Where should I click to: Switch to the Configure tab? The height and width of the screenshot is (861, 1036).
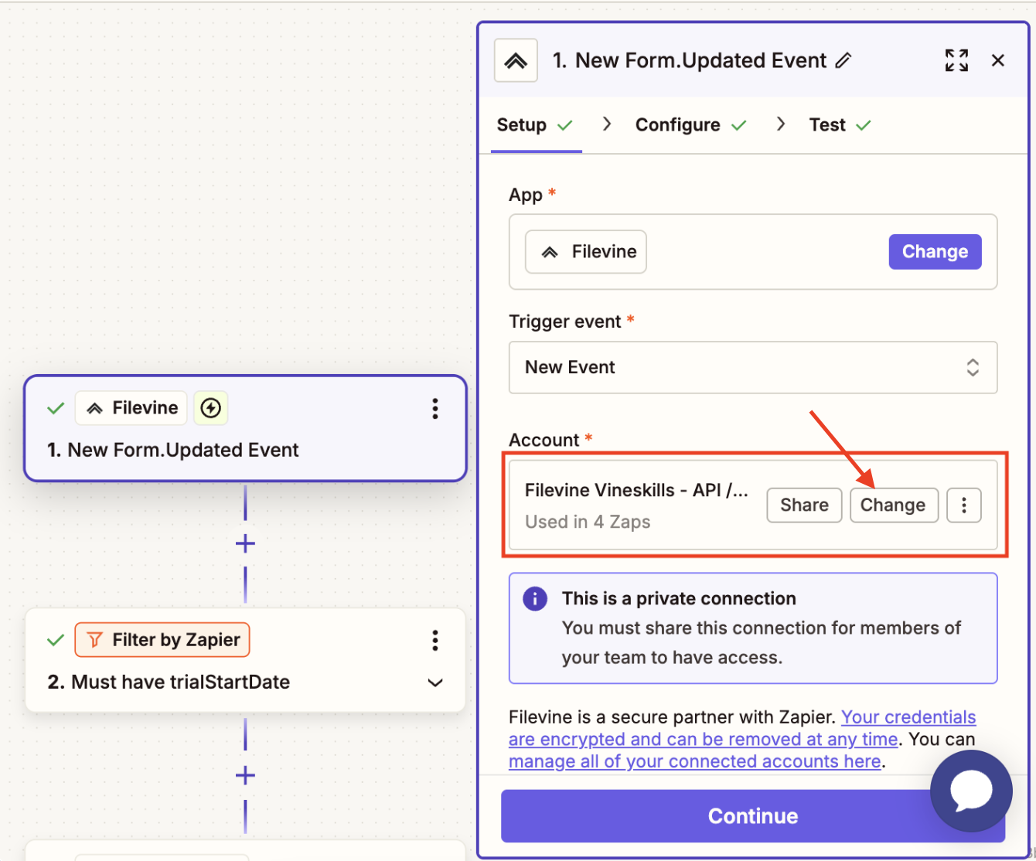691,125
